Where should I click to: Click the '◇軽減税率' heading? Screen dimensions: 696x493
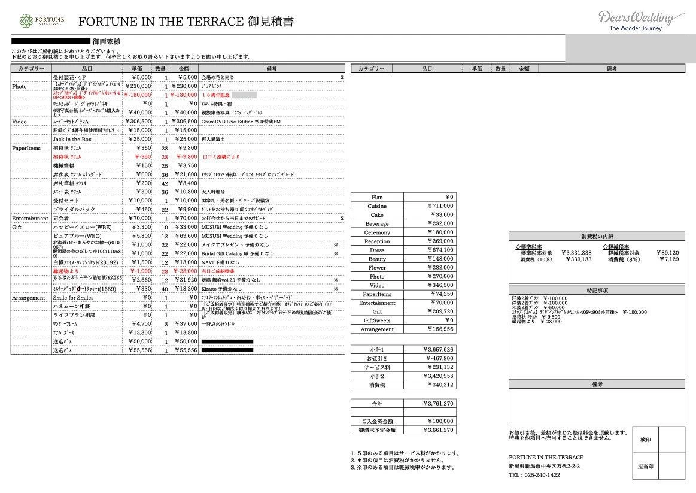tap(616, 247)
